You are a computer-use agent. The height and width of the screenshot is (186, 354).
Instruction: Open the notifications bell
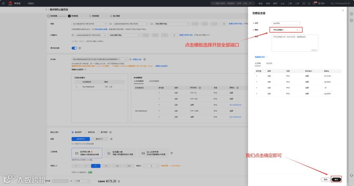(x=309, y=3)
